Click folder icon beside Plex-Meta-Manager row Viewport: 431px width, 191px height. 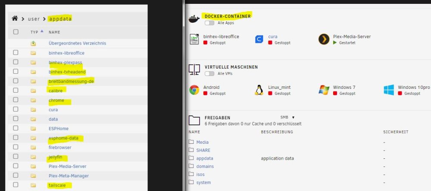pyautogui.click(x=33, y=176)
